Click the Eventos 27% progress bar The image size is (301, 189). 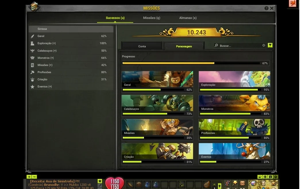point(230,162)
